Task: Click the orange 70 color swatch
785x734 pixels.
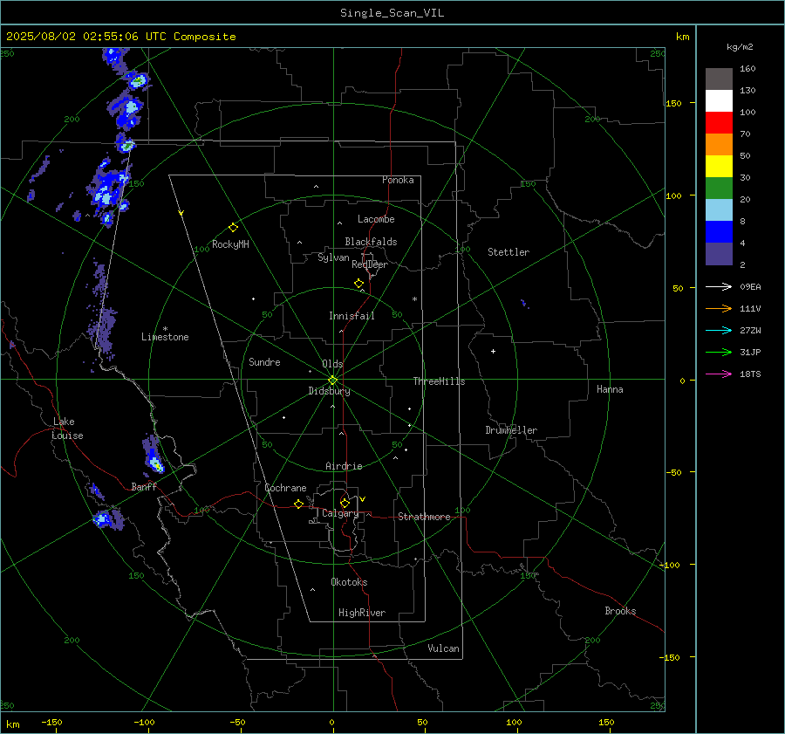Action: pos(719,144)
